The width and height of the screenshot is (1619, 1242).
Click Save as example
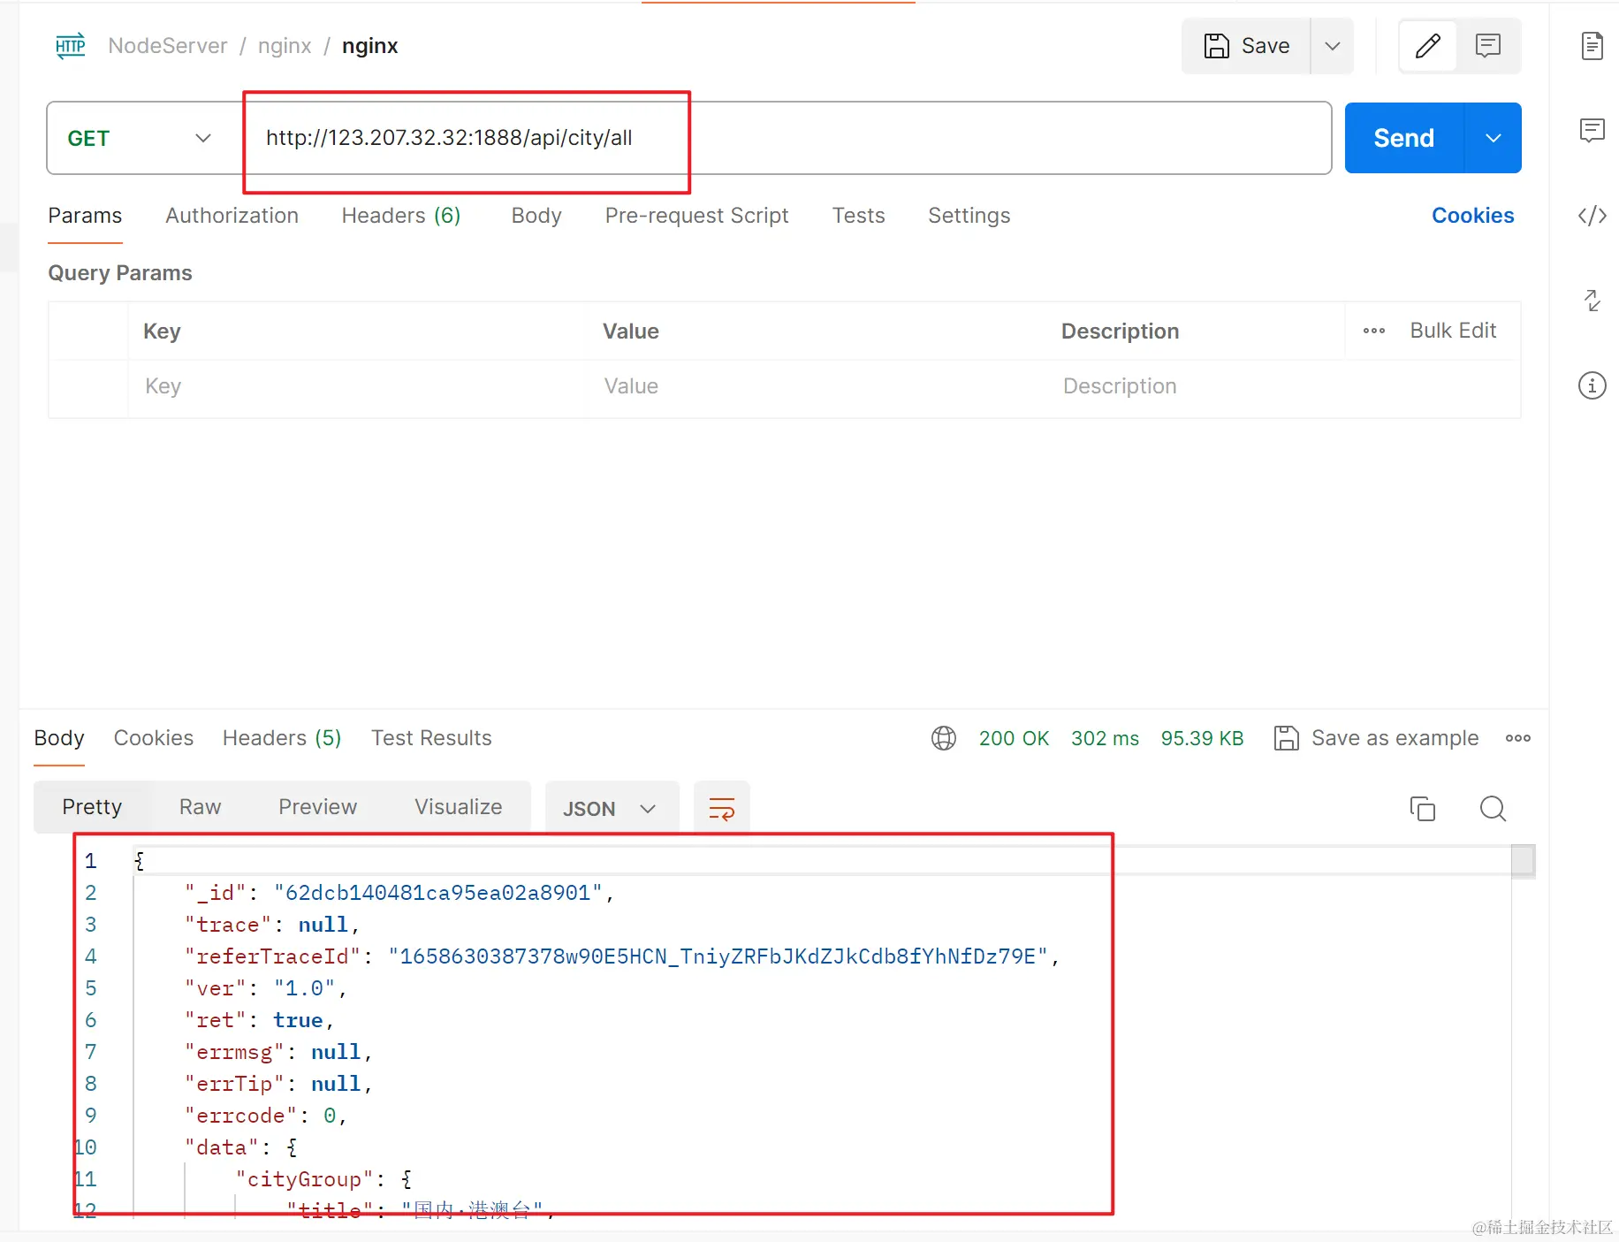click(x=1377, y=738)
